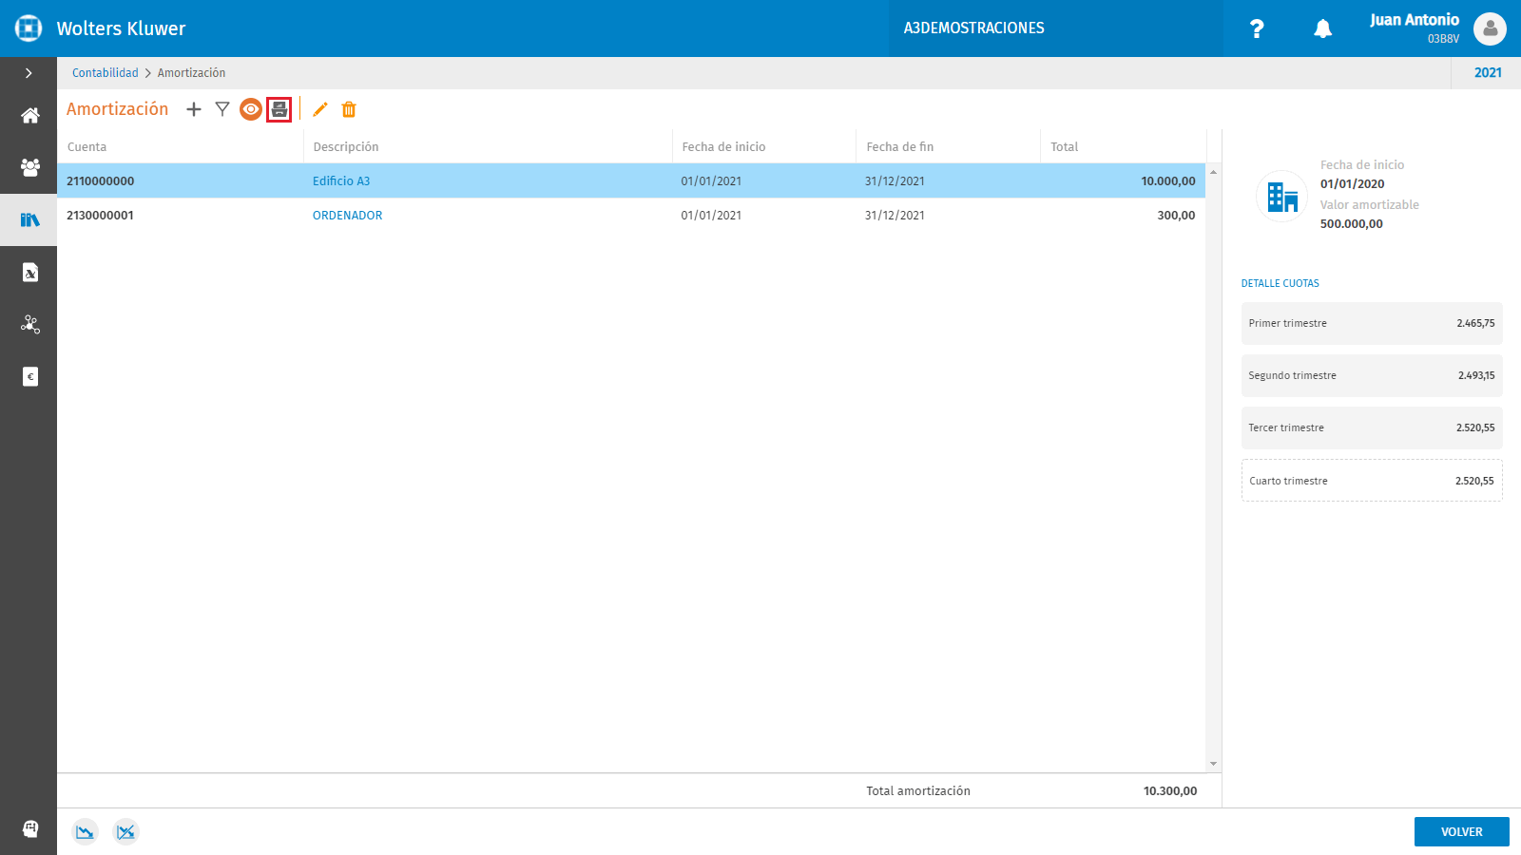Open the network nodes sidebar icon
The width and height of the screenshot is (1521, 855).
[x=29, y=325]
